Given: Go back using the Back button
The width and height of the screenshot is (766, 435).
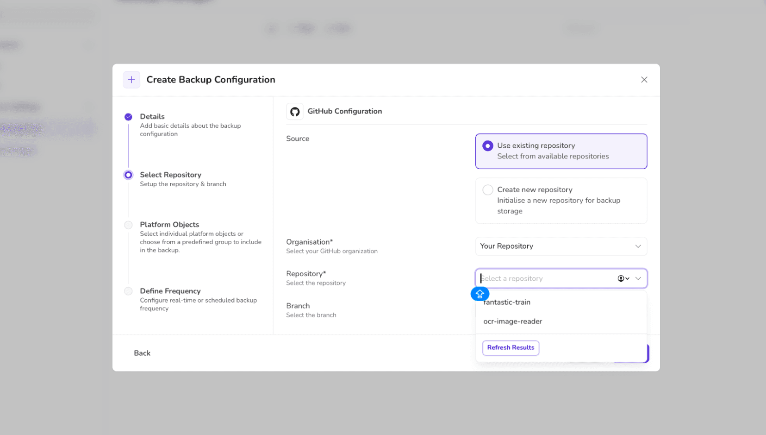Looking at the screenshot, I should (142, 353).
